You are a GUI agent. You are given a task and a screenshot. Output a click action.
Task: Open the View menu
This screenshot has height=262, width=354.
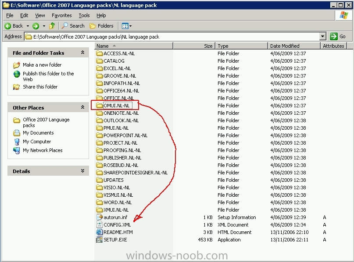tap(40, 15)
